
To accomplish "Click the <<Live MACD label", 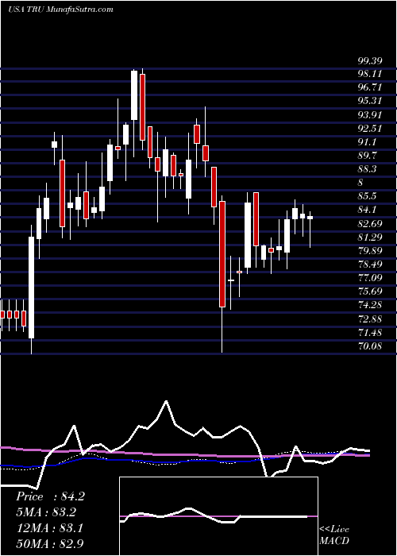I will (x=334, y=535).
